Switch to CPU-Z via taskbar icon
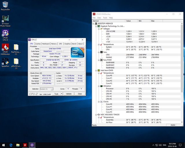 32,145
